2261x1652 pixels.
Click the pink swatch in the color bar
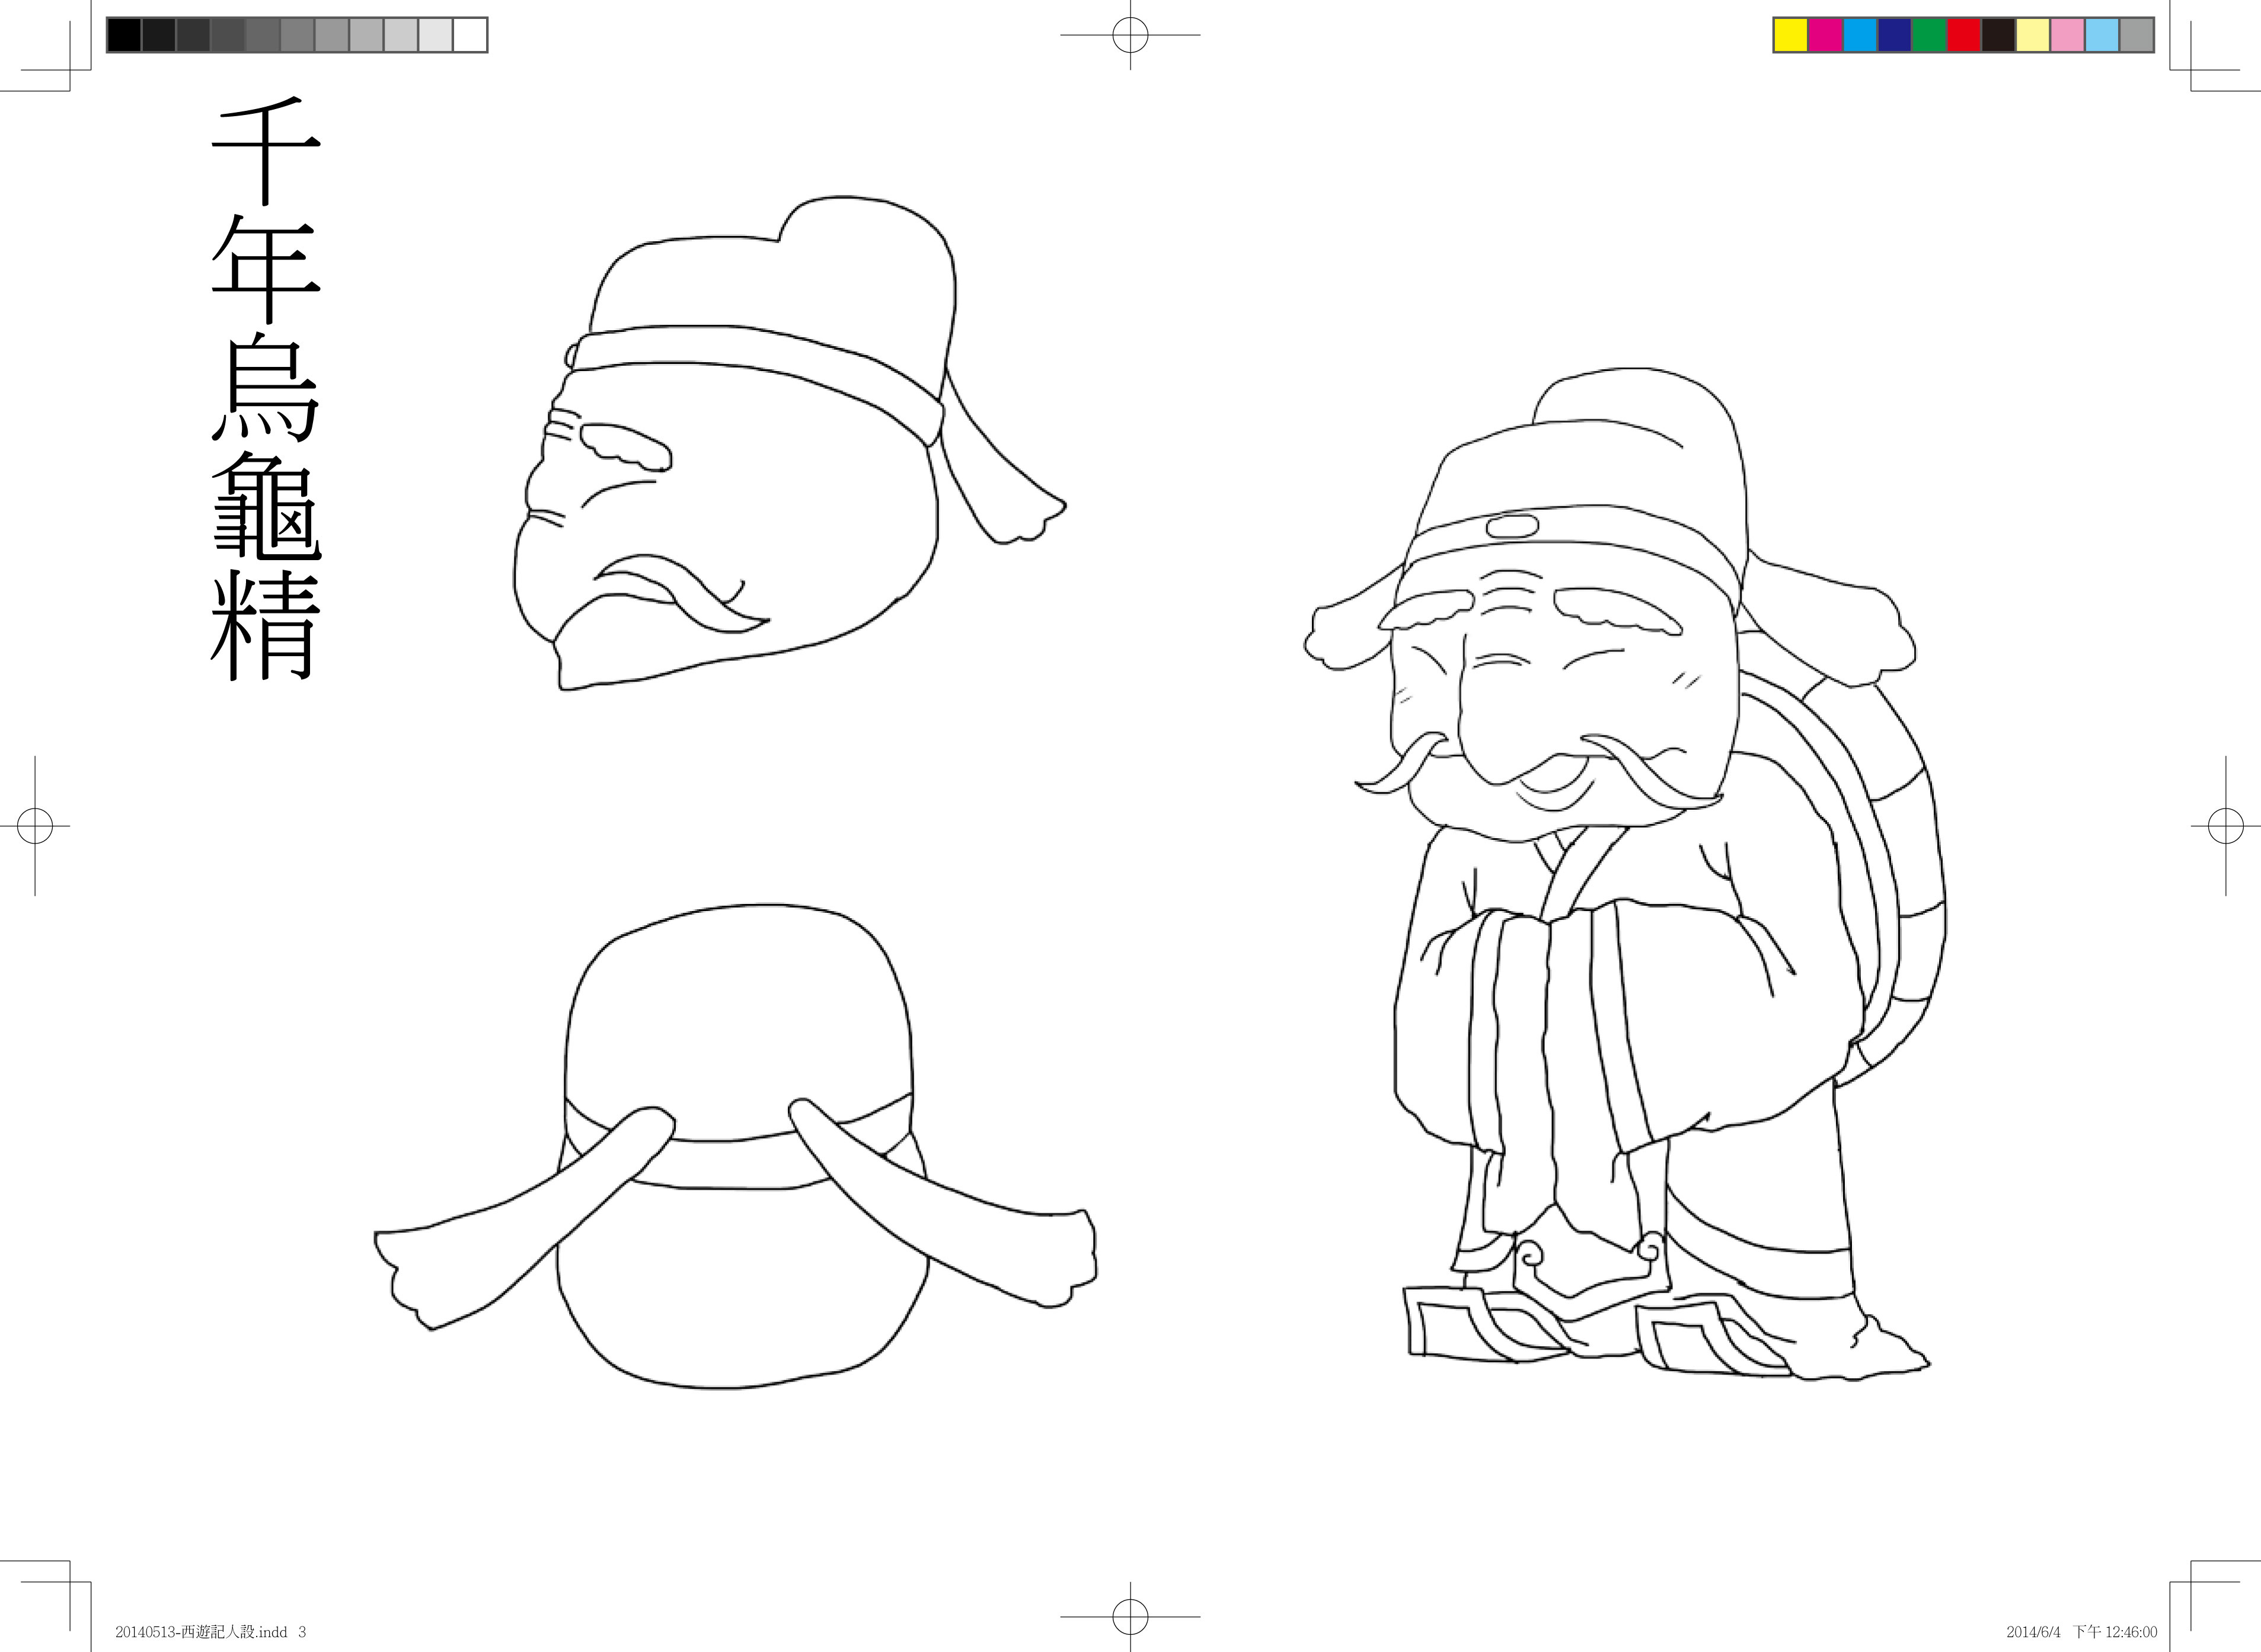2067,35
